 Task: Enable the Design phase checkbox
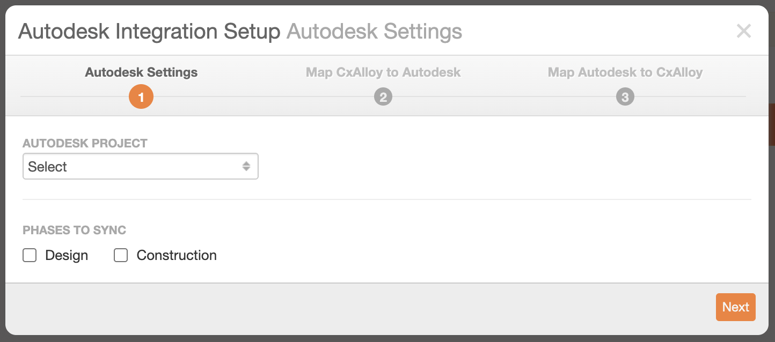point(30,256)
